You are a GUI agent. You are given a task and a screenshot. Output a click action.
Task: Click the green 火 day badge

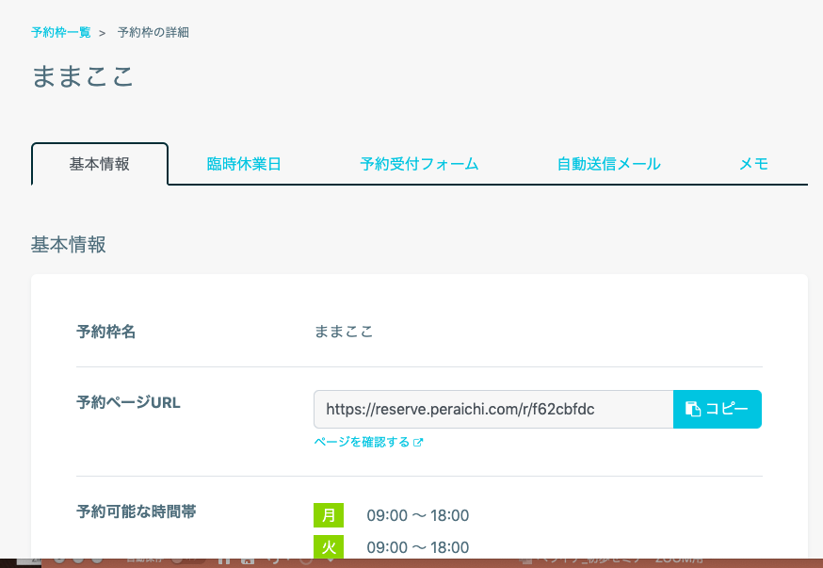pyautogui.click(x=329, y=546)
